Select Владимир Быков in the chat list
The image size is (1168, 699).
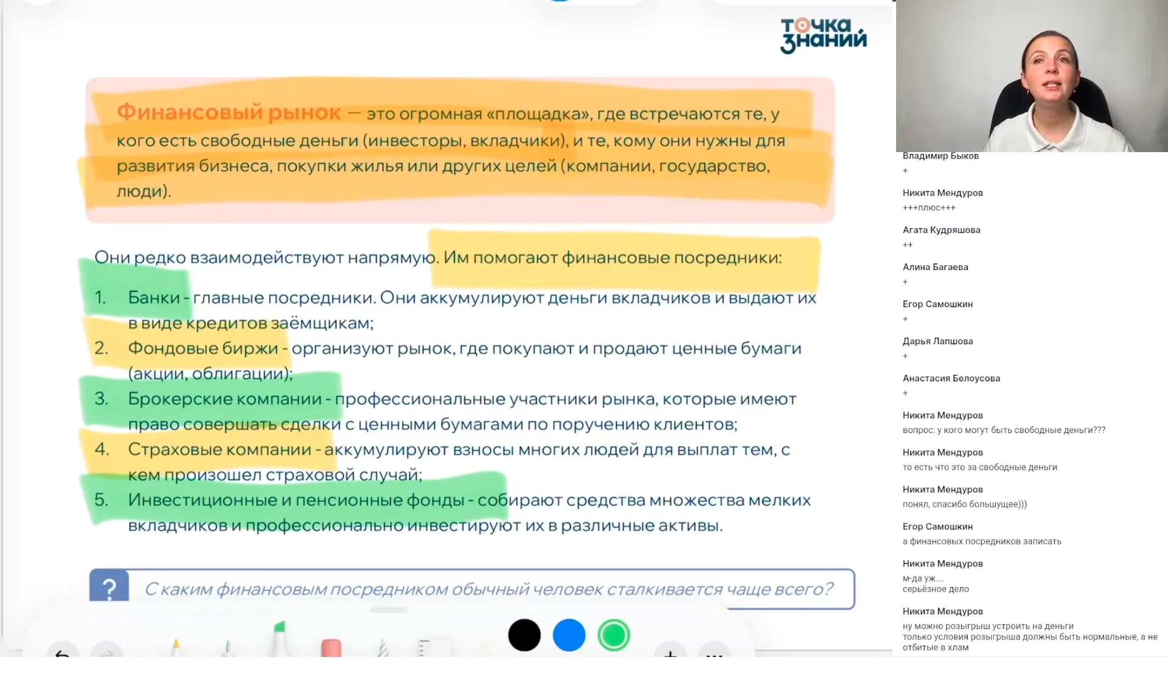tap(940, 156)
